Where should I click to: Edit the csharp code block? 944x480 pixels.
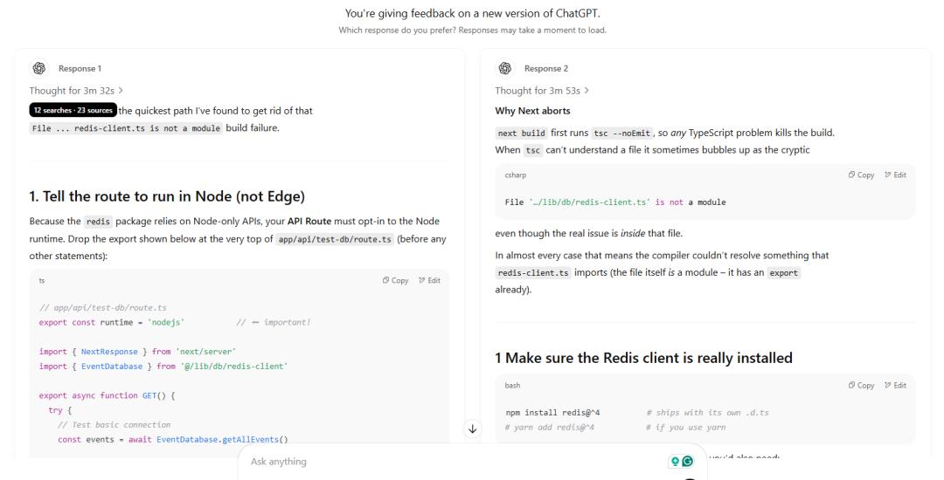[894, 175]
